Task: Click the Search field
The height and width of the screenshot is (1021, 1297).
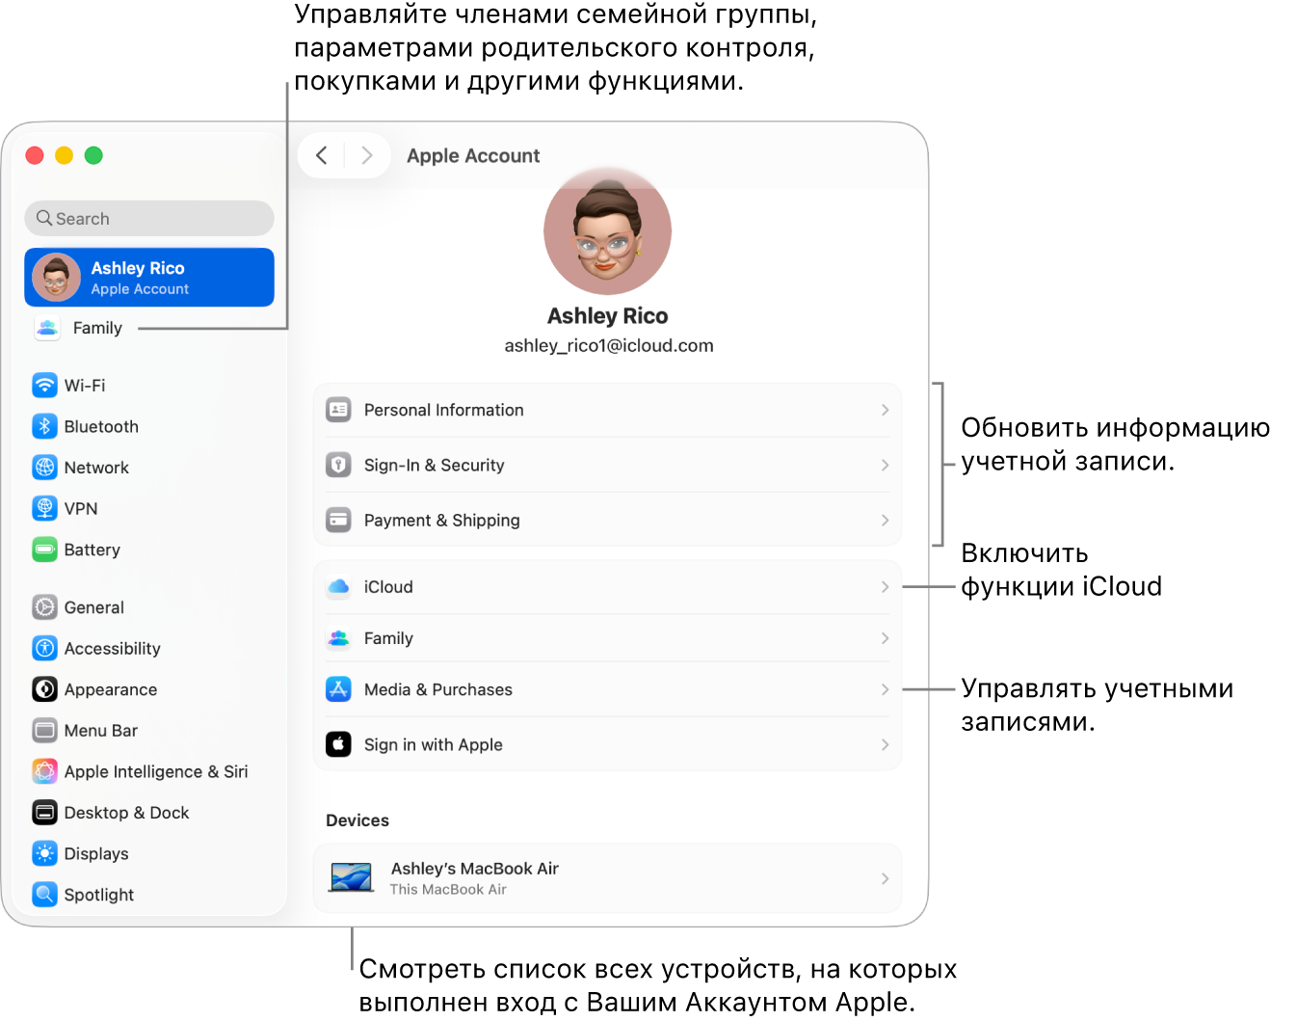Action: tap(148, 218)
